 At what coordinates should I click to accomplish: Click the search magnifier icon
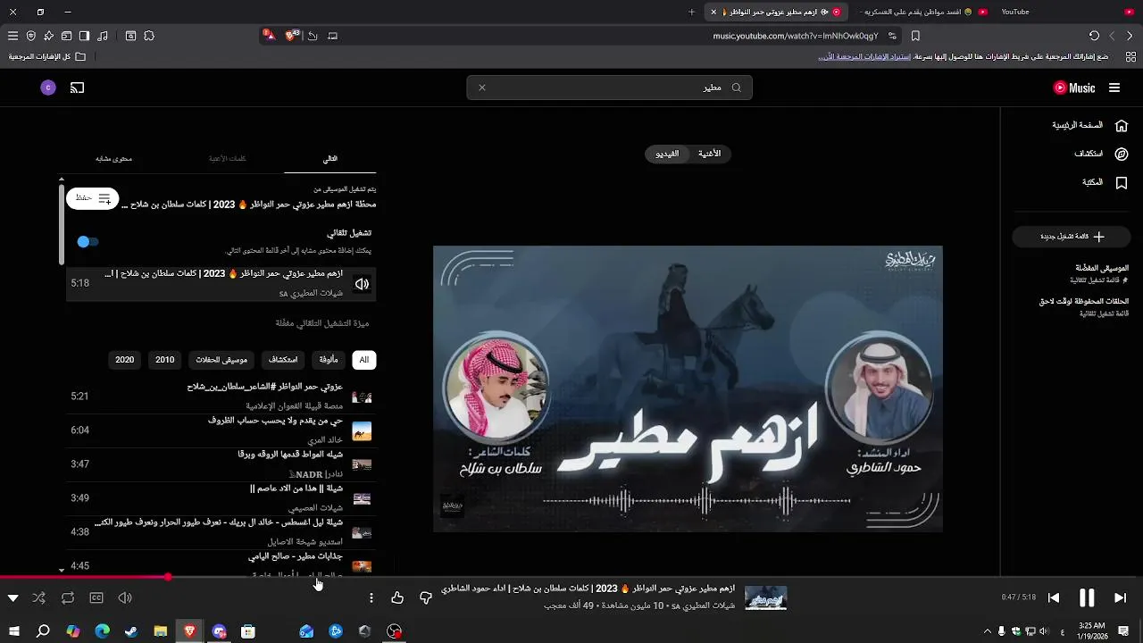click(737, 88)
